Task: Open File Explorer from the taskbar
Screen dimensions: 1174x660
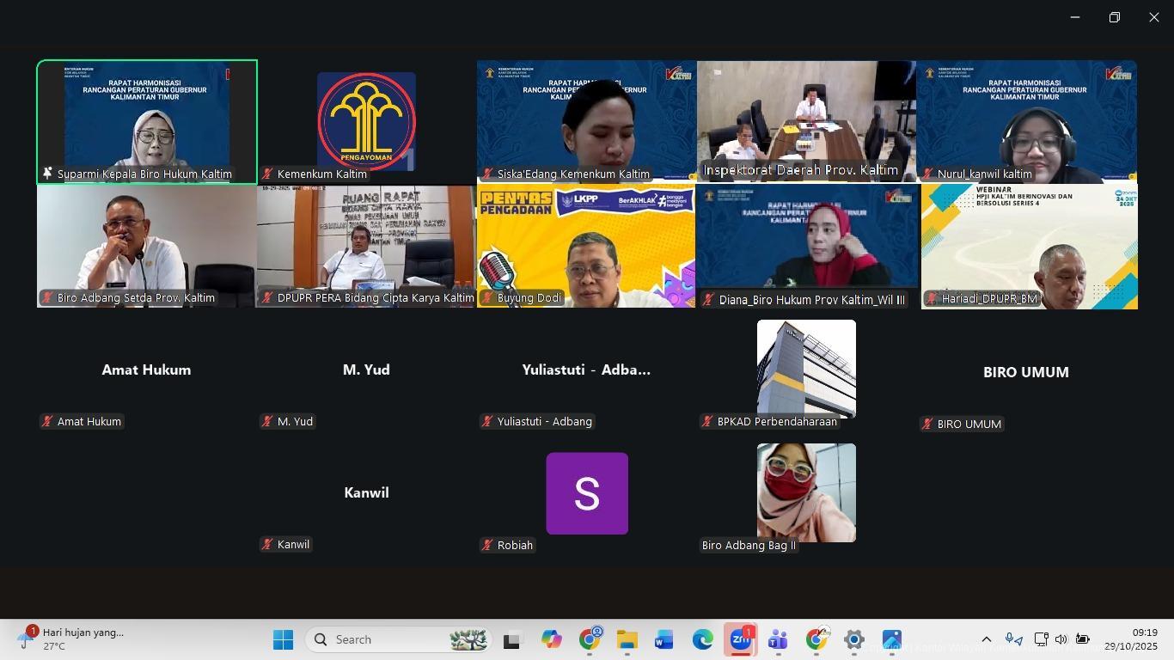Action: click(627, 640)
